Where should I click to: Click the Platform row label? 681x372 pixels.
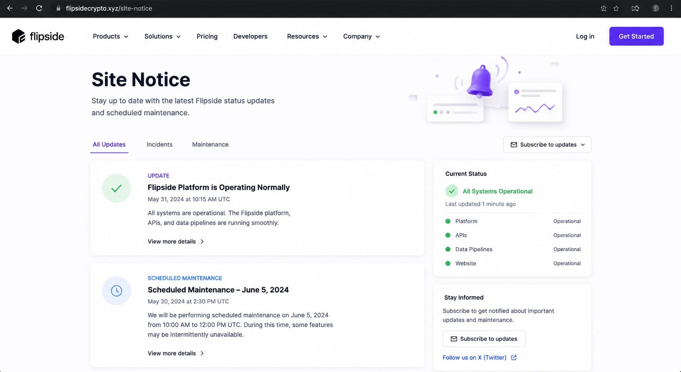point(466,221)
